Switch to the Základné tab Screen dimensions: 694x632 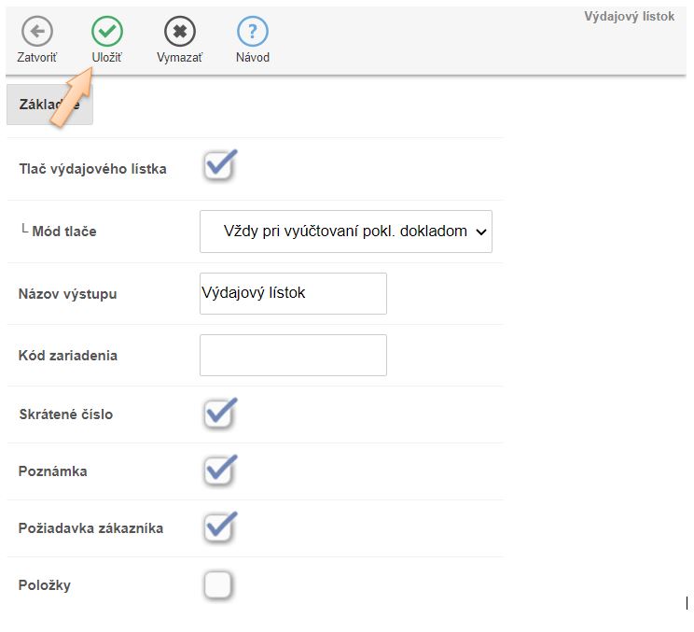[49, 105]
